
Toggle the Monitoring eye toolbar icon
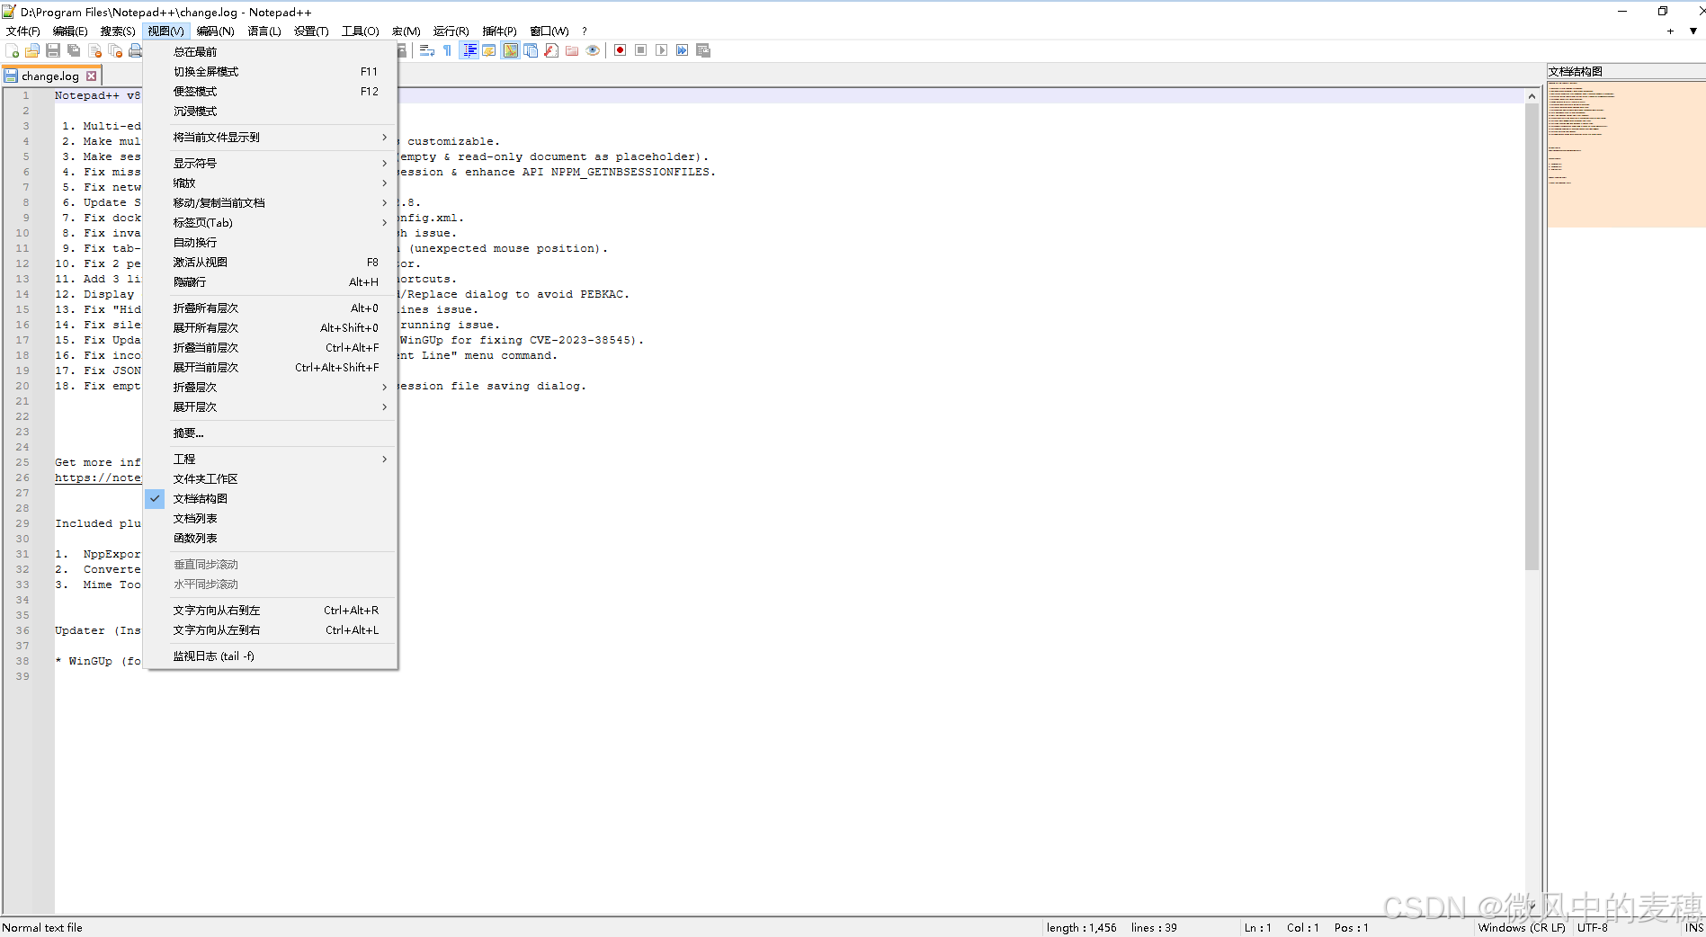coord(593,50)
